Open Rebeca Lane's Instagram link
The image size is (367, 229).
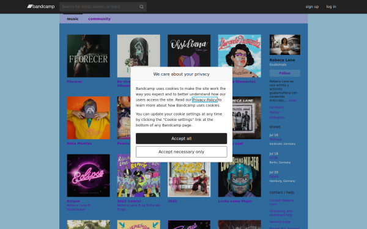277,117
